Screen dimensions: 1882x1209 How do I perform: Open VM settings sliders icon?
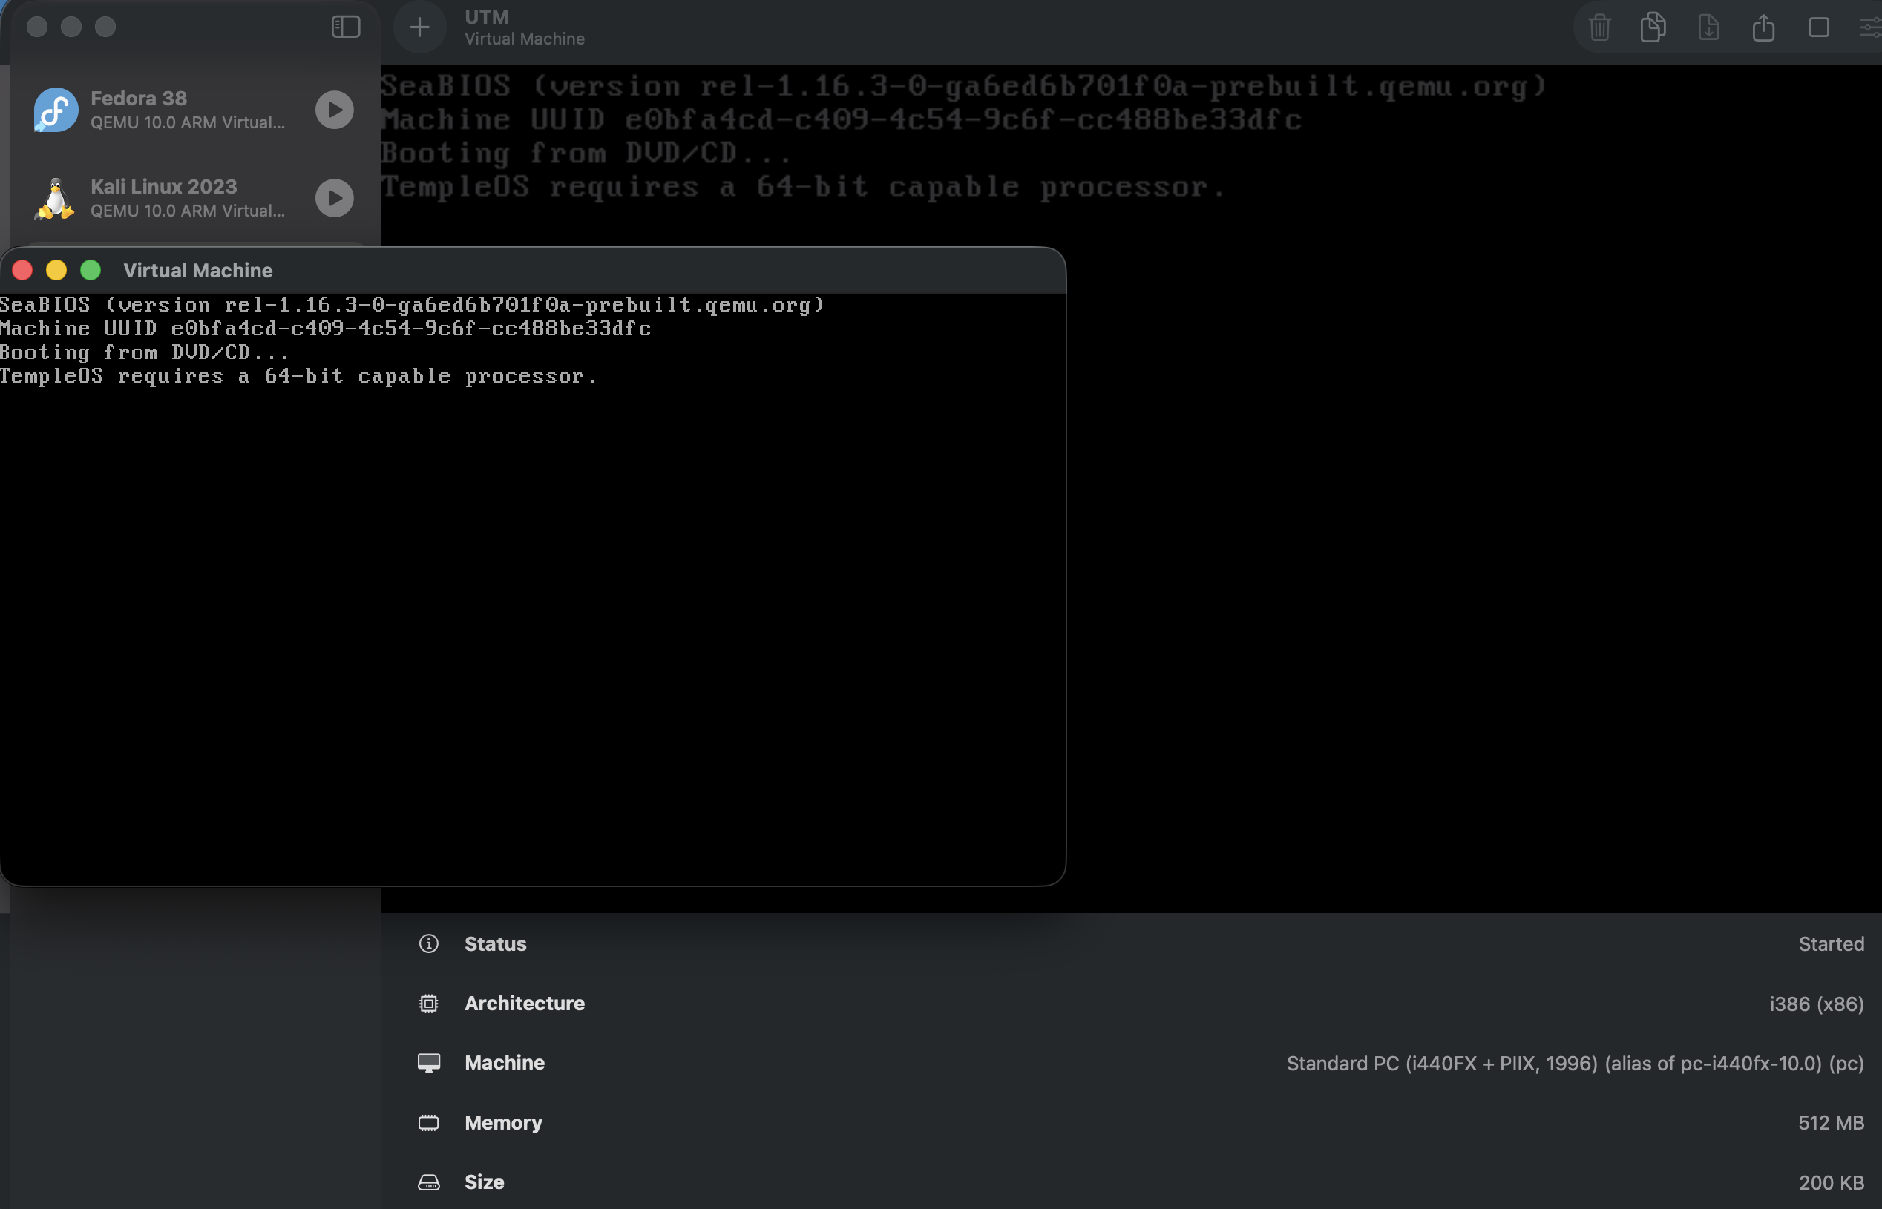(x=1869, y=27)
